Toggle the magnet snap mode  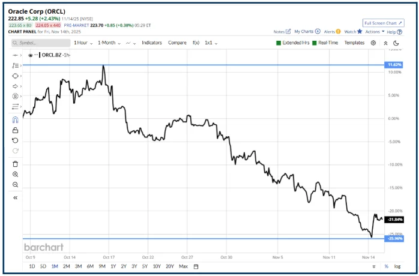(15, 119)
